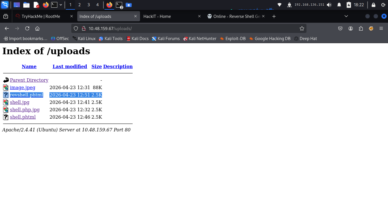The height and width of the screenshot is (218, 388).
Task: Click the FoxyProxy extension icon
Action: (x=371, y=28)
